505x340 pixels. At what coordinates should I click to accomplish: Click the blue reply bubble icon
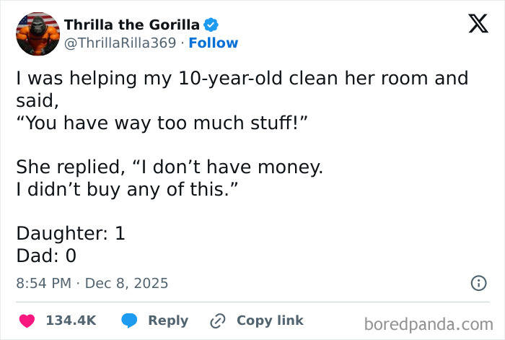[130, 321]
